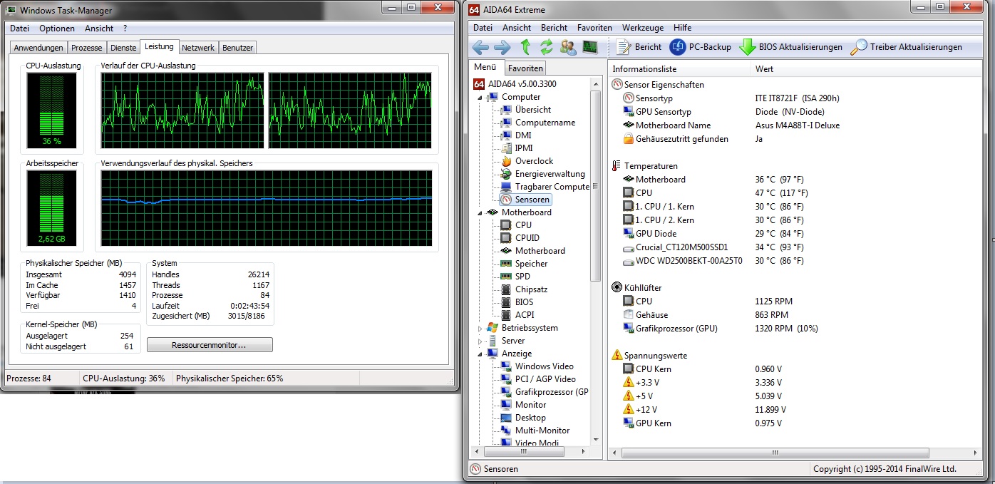Select Chipsatz in the tree
Image resolution: width=995 pixels, height=484 pixels.
[531, 289]
